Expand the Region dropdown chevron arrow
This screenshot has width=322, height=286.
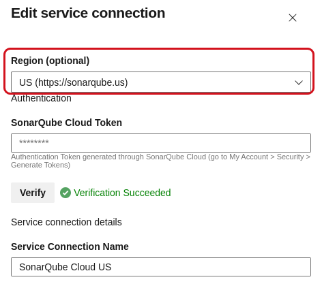(x=299, y=82)
